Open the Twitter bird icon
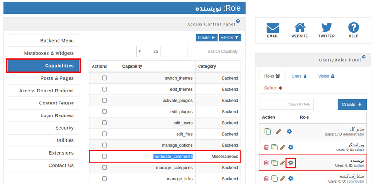 327,27
